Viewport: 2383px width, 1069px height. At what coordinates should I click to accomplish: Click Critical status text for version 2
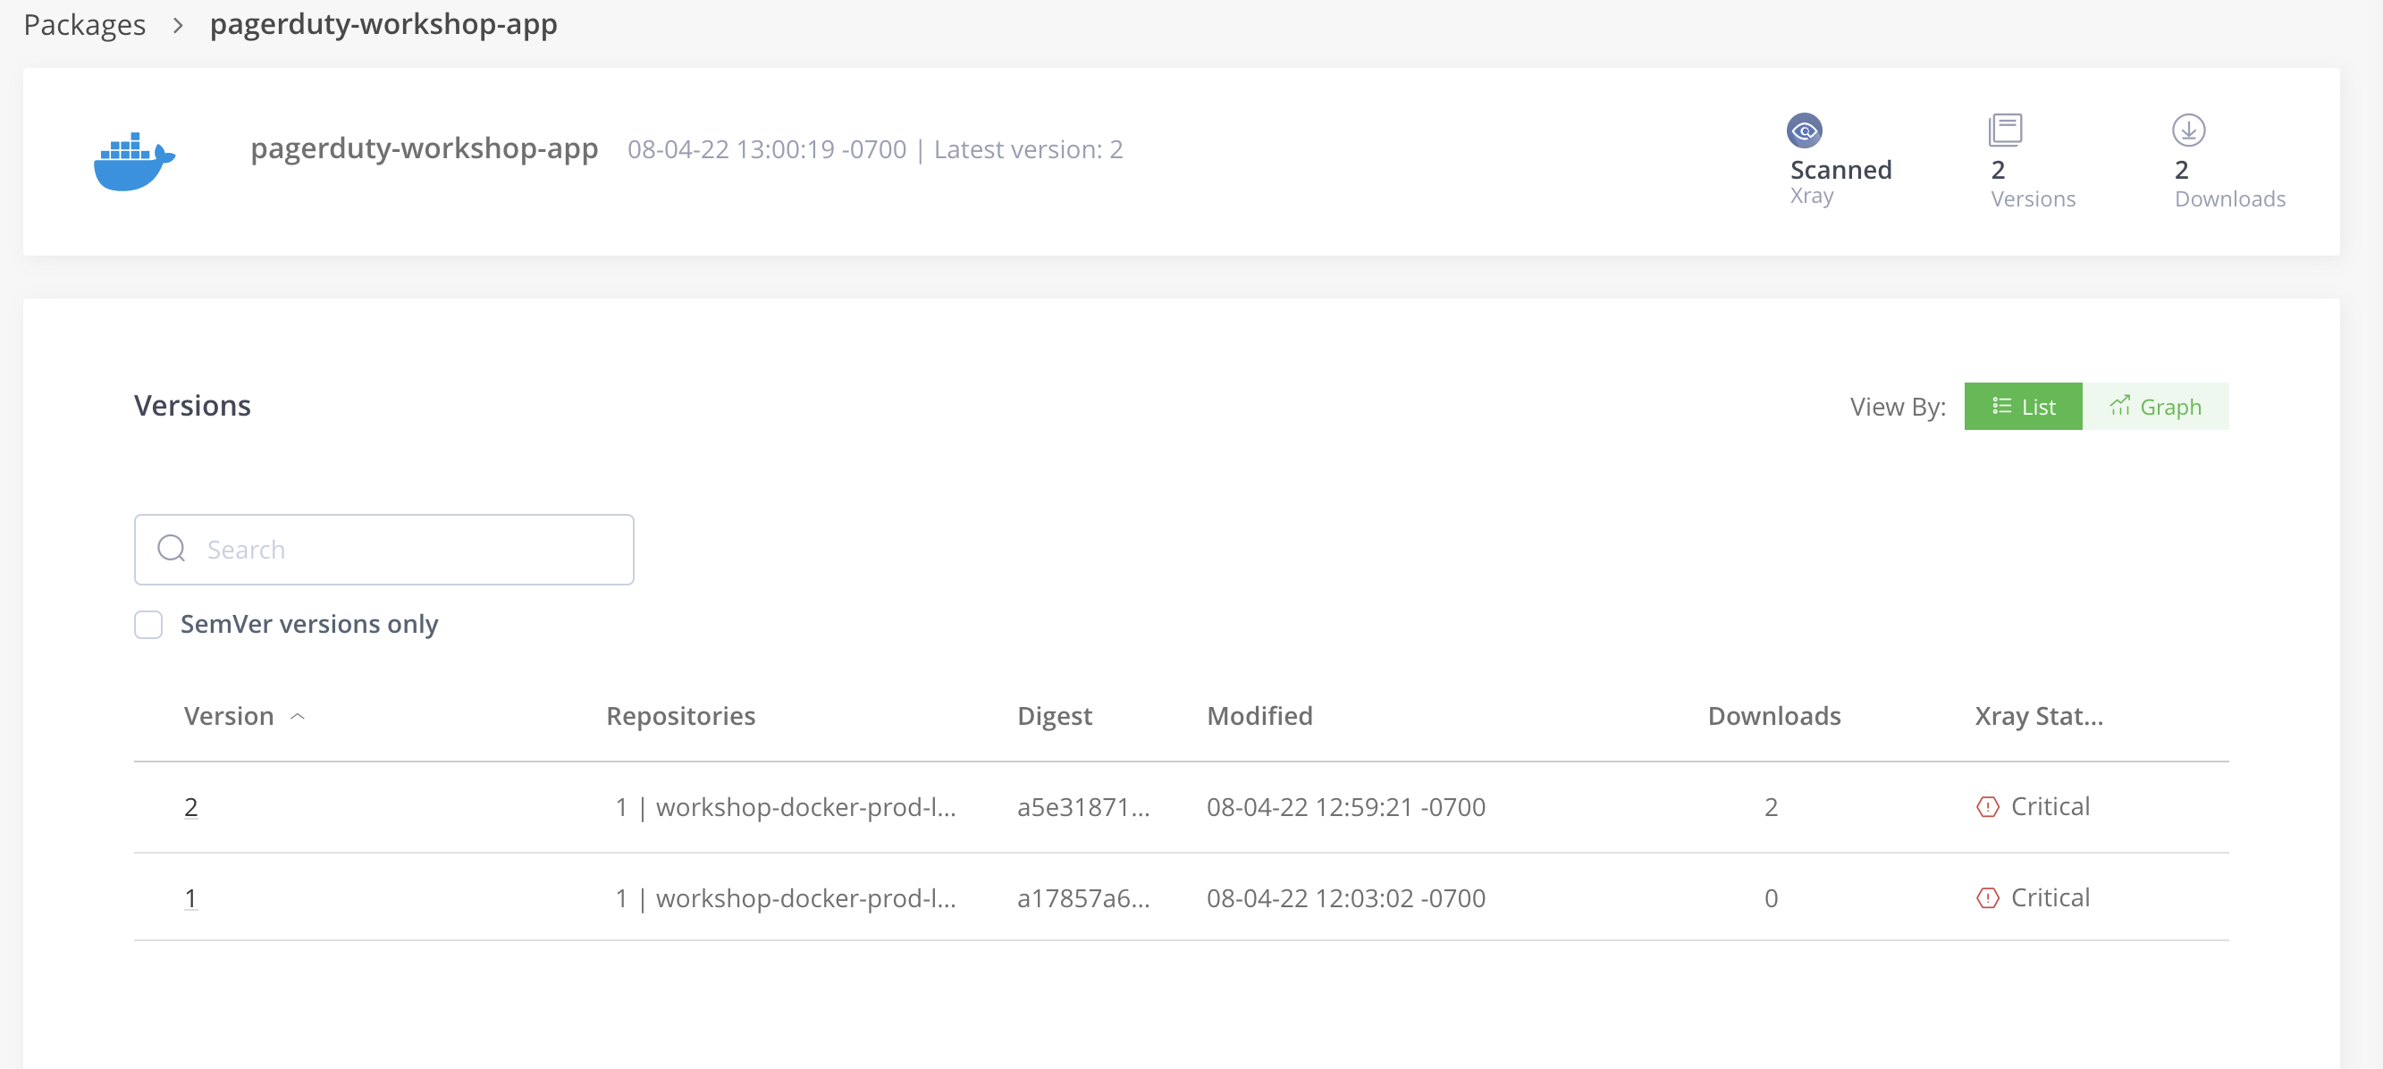point(2049,806)
